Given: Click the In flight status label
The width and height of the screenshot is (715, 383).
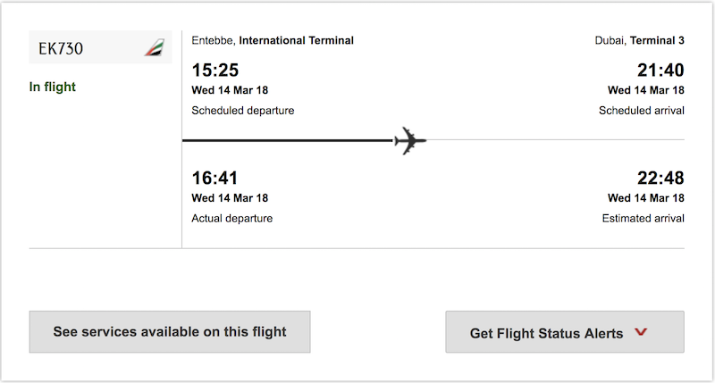Looking at the screenshot, I should 53,87.
